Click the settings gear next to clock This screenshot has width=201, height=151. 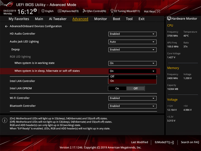35,10
